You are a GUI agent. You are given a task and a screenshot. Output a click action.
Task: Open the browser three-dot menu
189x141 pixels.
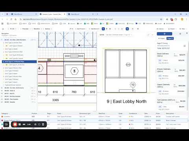click(x=186, y=19)
